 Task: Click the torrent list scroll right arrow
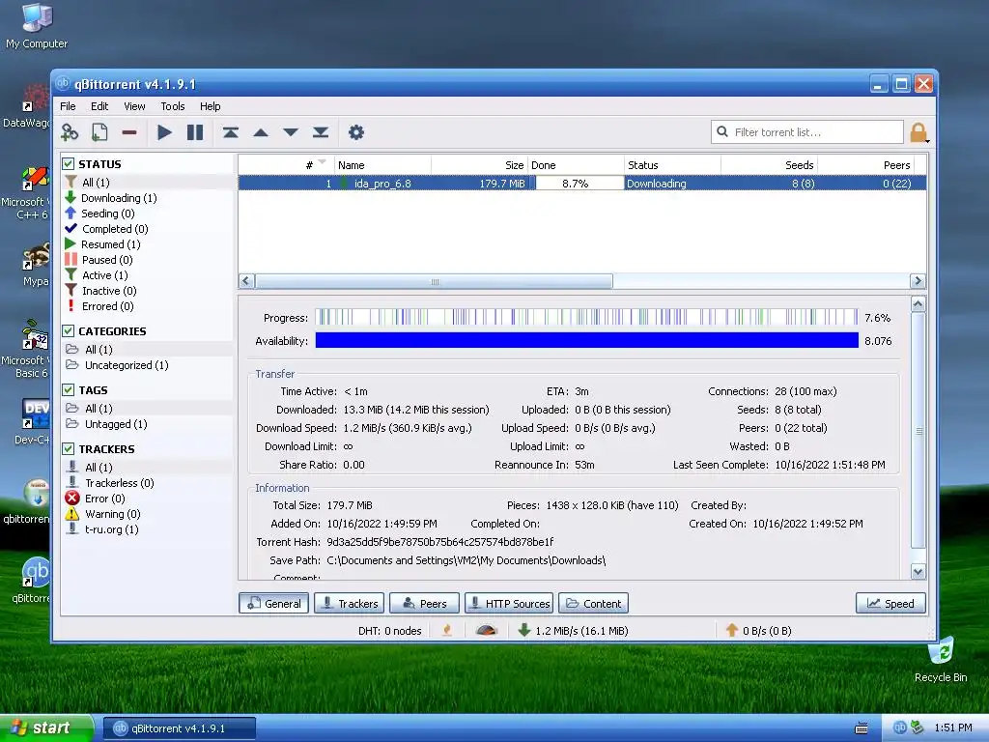(x=918, y=281)
